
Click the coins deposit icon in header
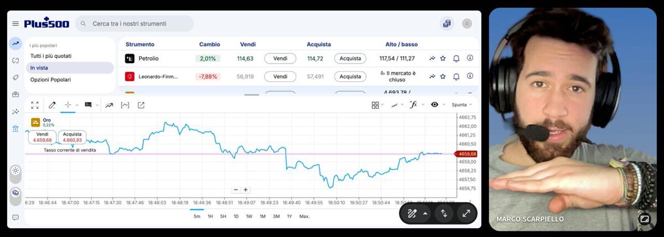(447, 24)
